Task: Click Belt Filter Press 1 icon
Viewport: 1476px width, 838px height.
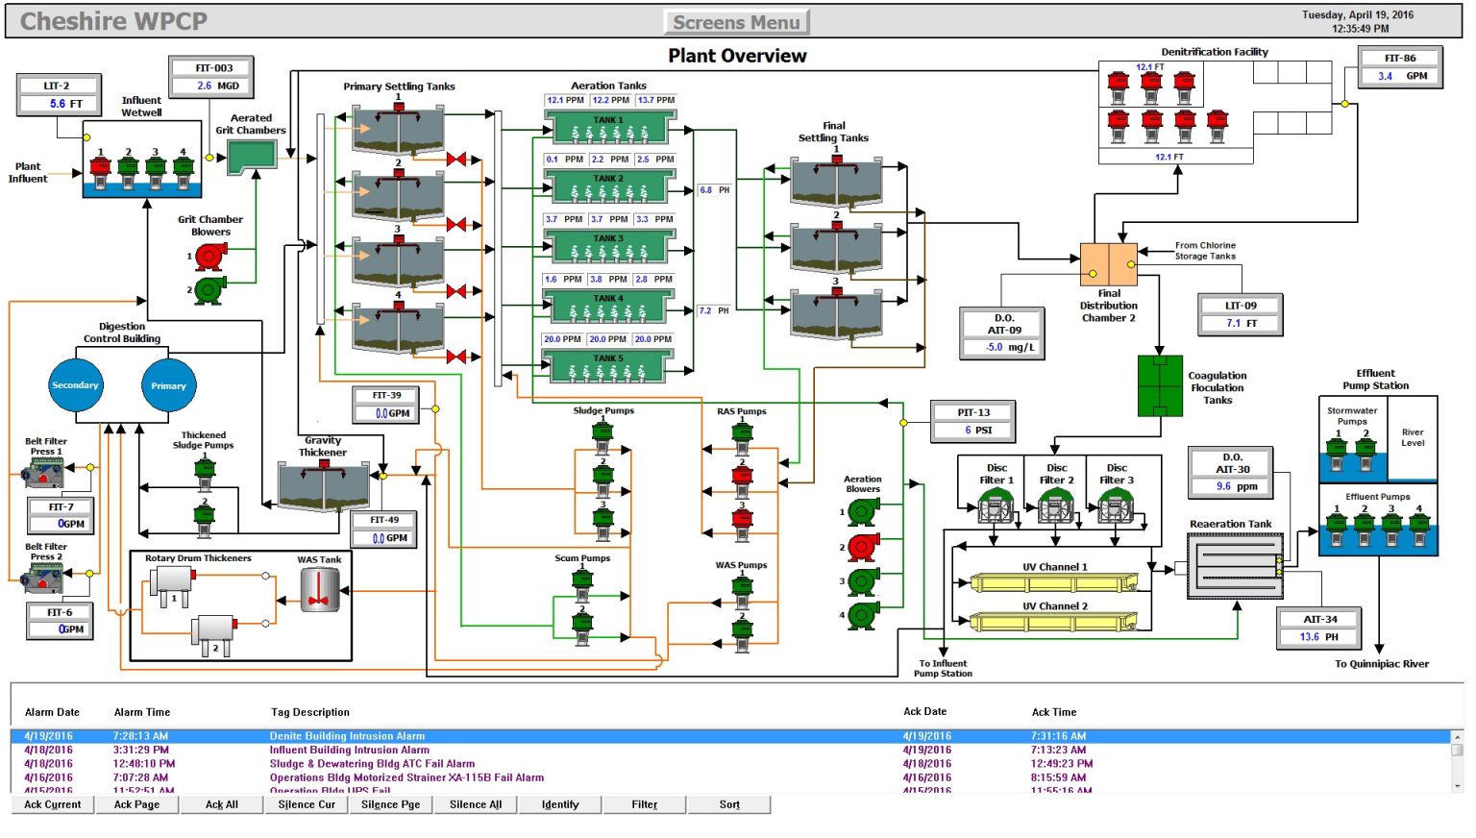Action: point(44,473)
